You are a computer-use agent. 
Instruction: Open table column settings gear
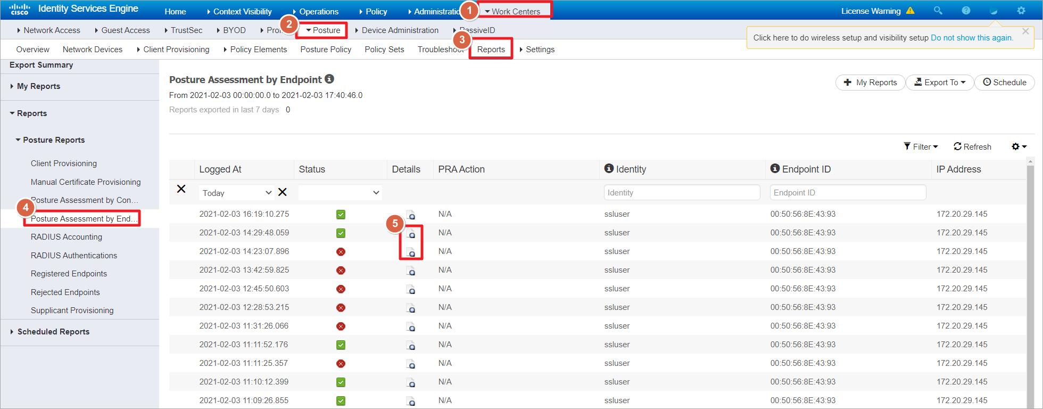[x=1019, y=146]
